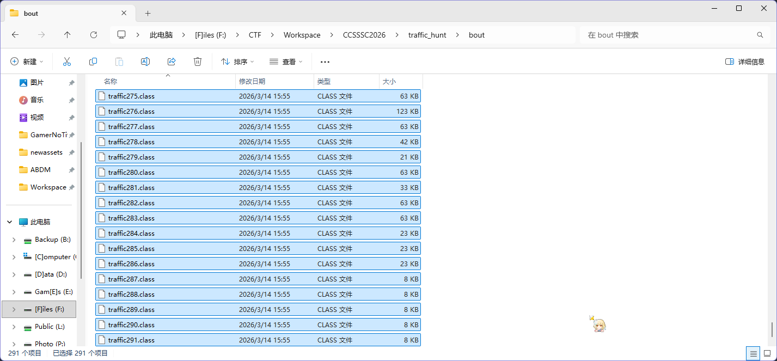This screenshot has width=777, height=361.
Task: Click the file list vertical scrollbar
Action: pyautogui.click(x=772, y=329)
